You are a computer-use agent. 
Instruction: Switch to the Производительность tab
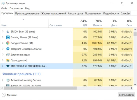point(27,13)
